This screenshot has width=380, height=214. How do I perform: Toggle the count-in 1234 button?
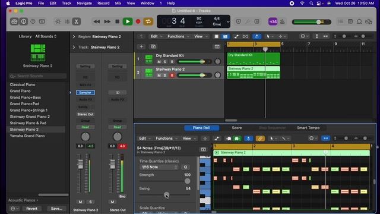[x=273, y=21]
